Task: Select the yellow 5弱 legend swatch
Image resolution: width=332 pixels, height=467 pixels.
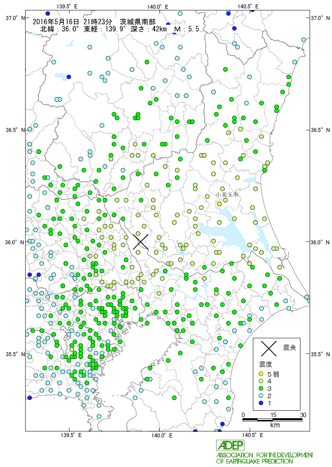Action: tap(261, 374)
